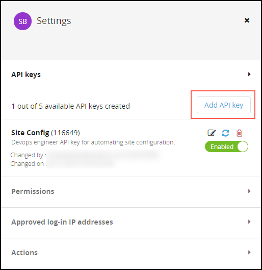Click the key ID 116649

pos(65,133)
